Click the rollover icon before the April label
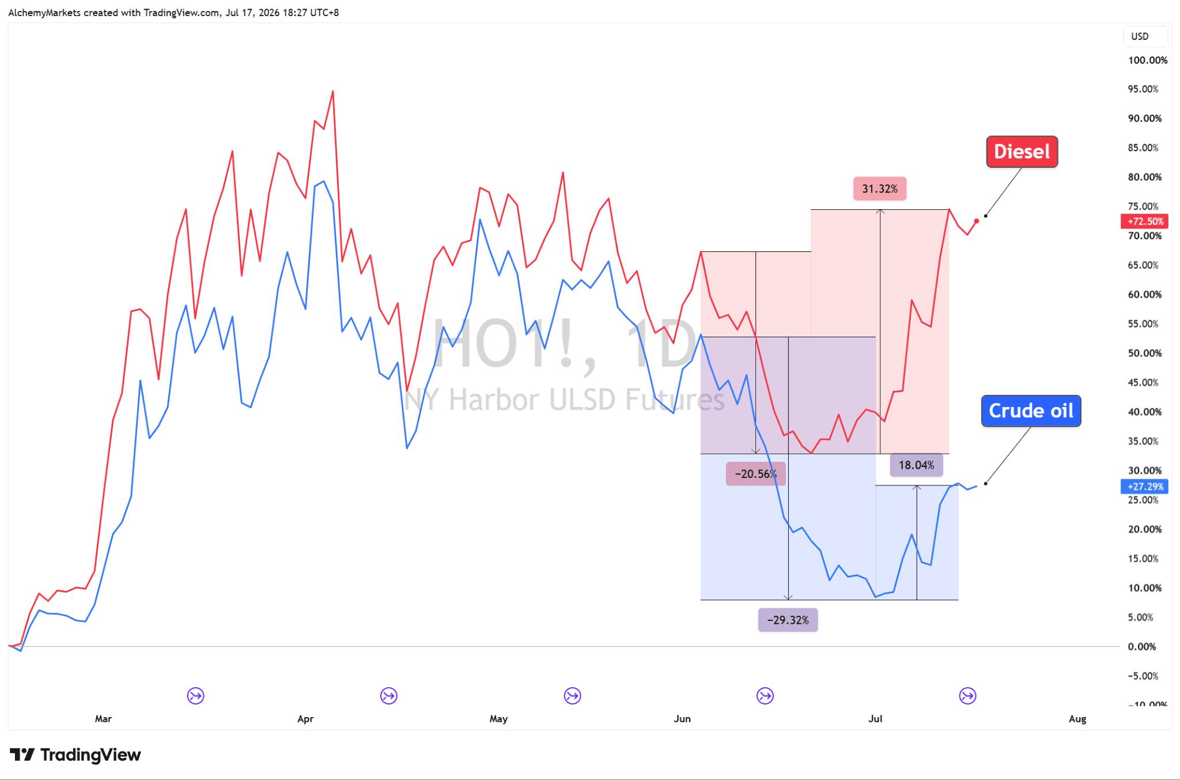The image size is (1180, 780). coord(389,696)
